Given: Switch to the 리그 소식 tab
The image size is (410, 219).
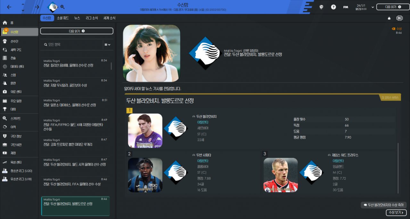Looking at the screenshot, I should (92, 18).
